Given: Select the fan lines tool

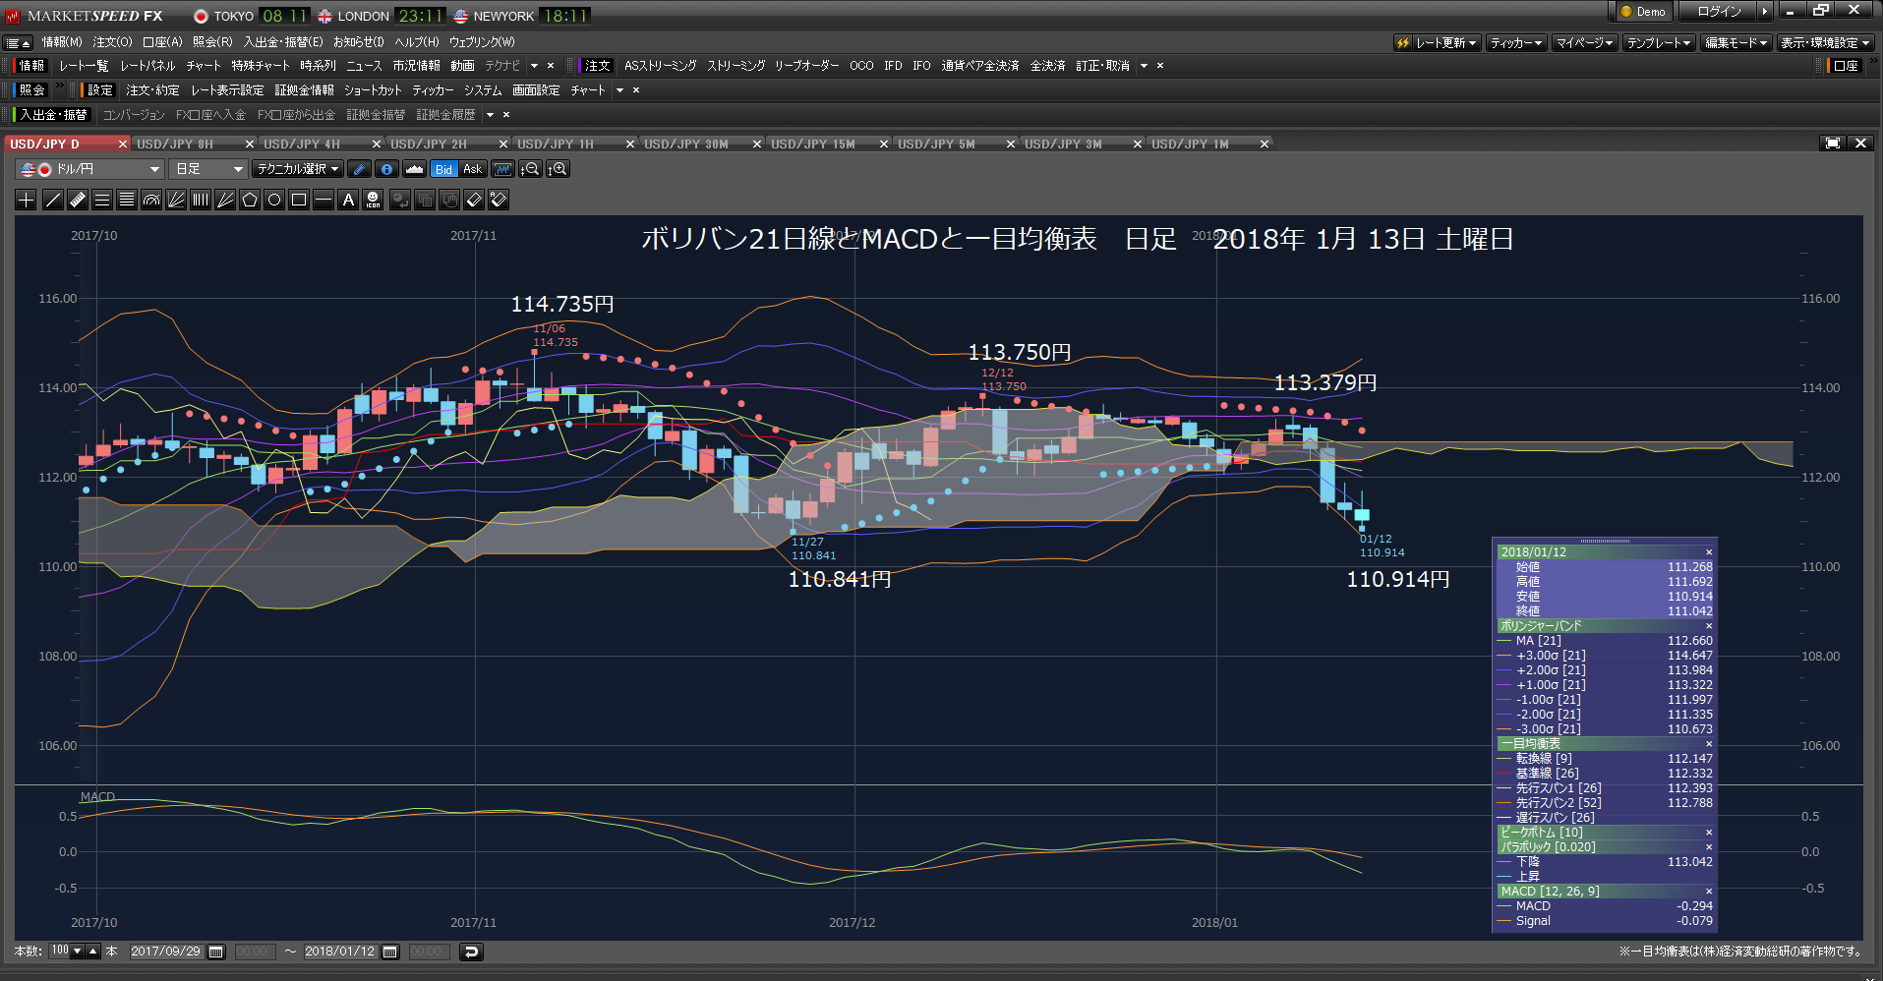Looking at the screenshot, I should pos(176,200).
